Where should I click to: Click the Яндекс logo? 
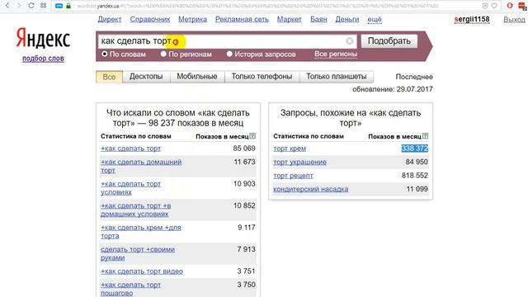pyautogui.click(x=43, y=38)
